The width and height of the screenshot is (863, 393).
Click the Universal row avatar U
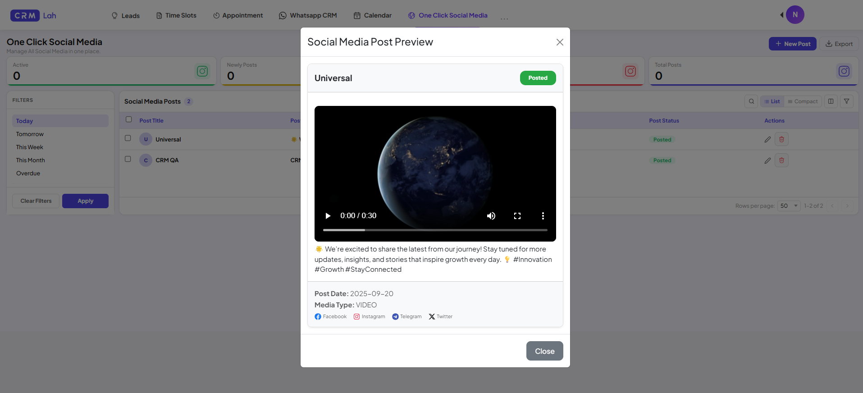tap(146, 139)
